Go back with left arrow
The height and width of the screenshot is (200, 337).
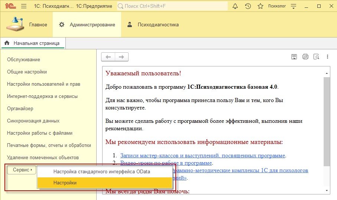pyautogui.click(x=108, y=57)
